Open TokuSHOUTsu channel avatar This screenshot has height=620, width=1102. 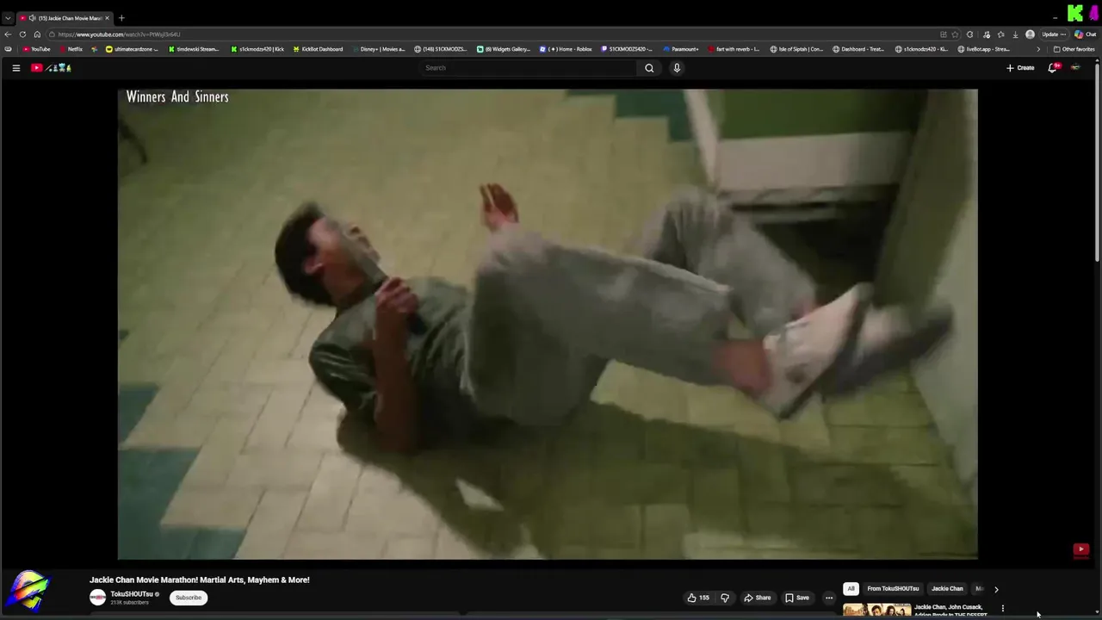click(x=97, y=598)
